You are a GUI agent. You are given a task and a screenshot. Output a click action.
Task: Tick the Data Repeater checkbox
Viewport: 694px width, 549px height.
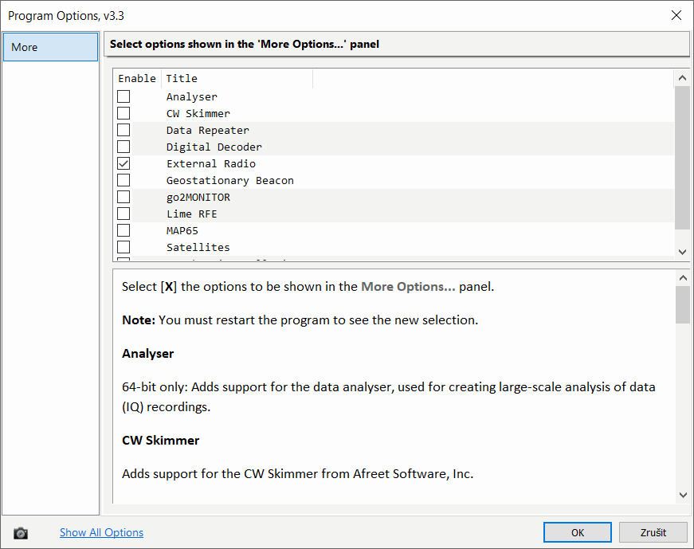pos(124,130)
